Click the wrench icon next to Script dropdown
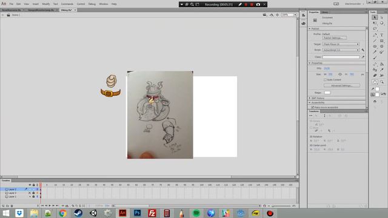388x218 pixels. [x=363, y=50]
